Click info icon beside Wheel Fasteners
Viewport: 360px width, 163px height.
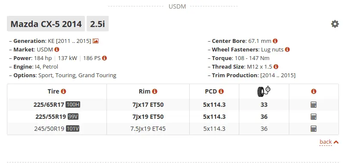pyautogui.click(x=287, y=49)
